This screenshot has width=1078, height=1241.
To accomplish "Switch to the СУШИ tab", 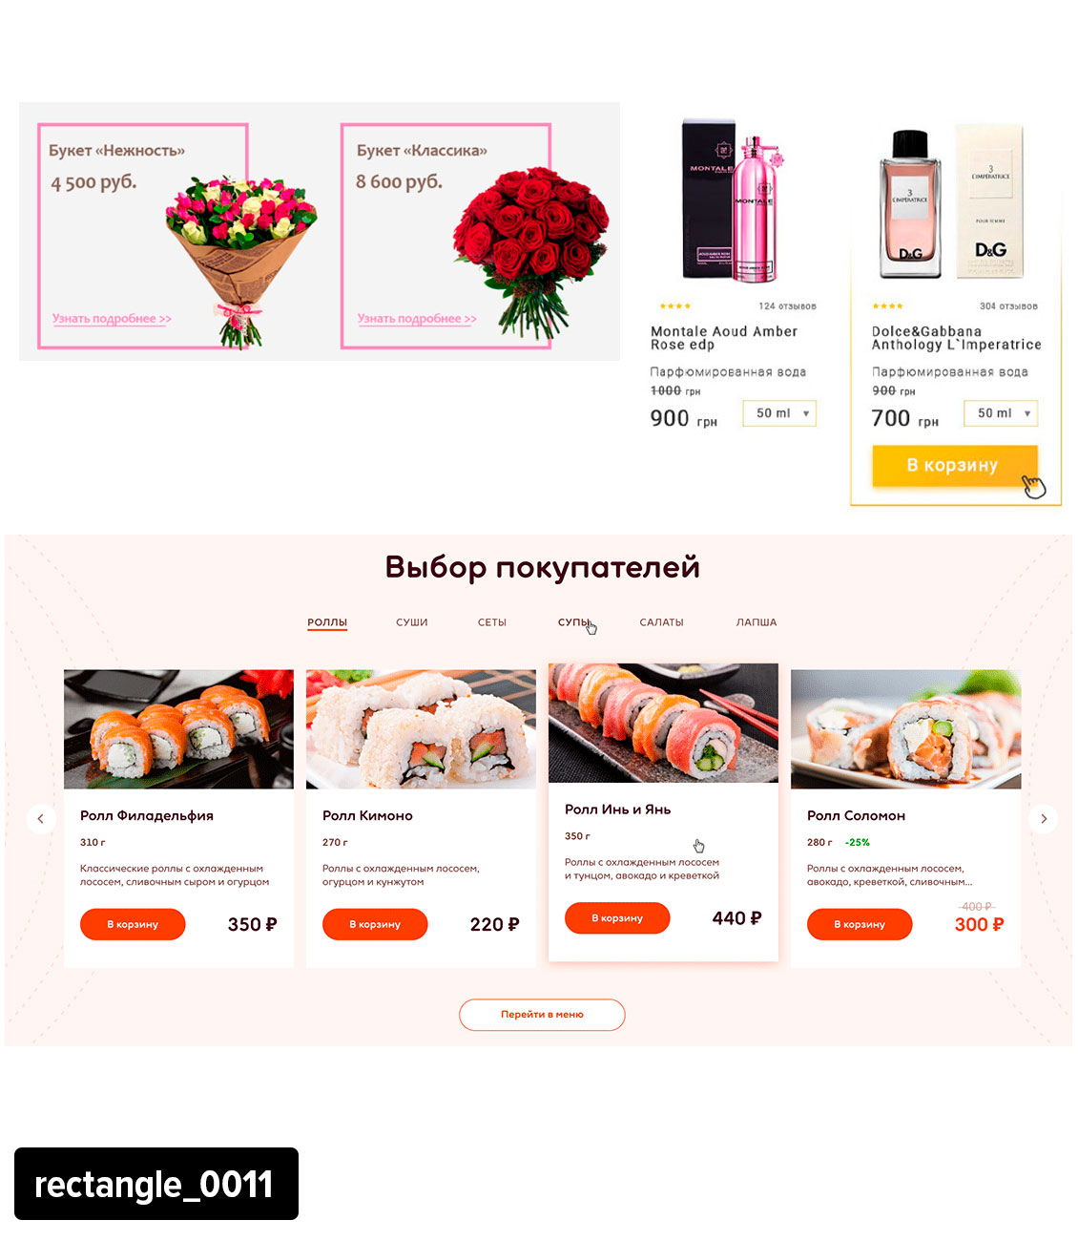I will tap(412, 622).
